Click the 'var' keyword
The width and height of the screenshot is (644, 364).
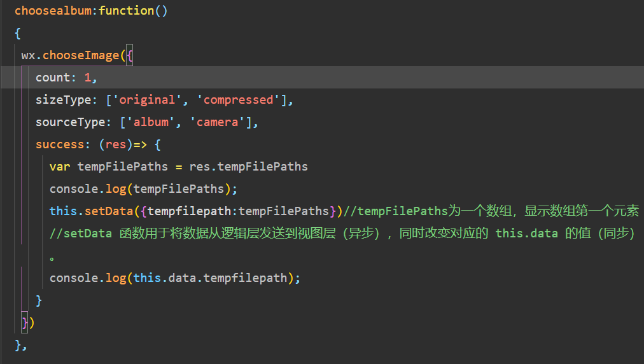[60, 166]
